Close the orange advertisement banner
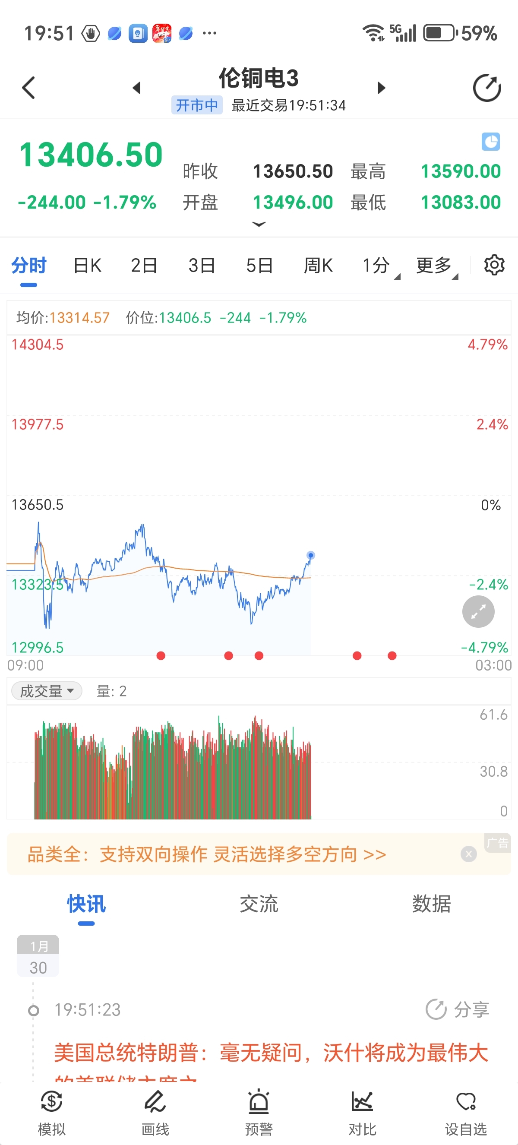518x1145 pixels. coord(468,854)
